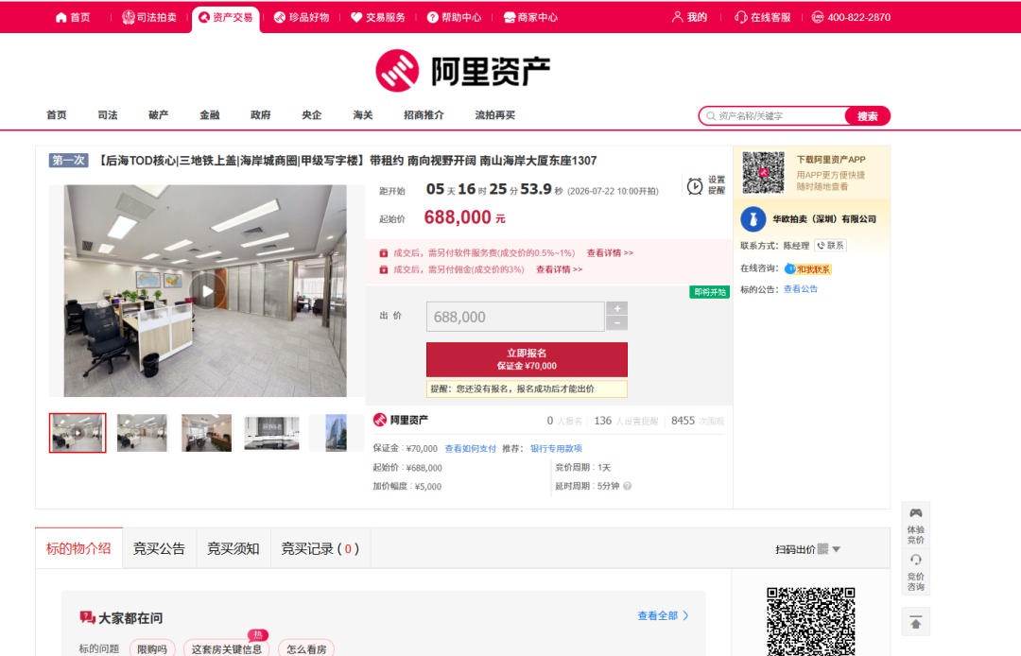Open the 海关 category
The image size is (1021, 656).
pos(363,115)
